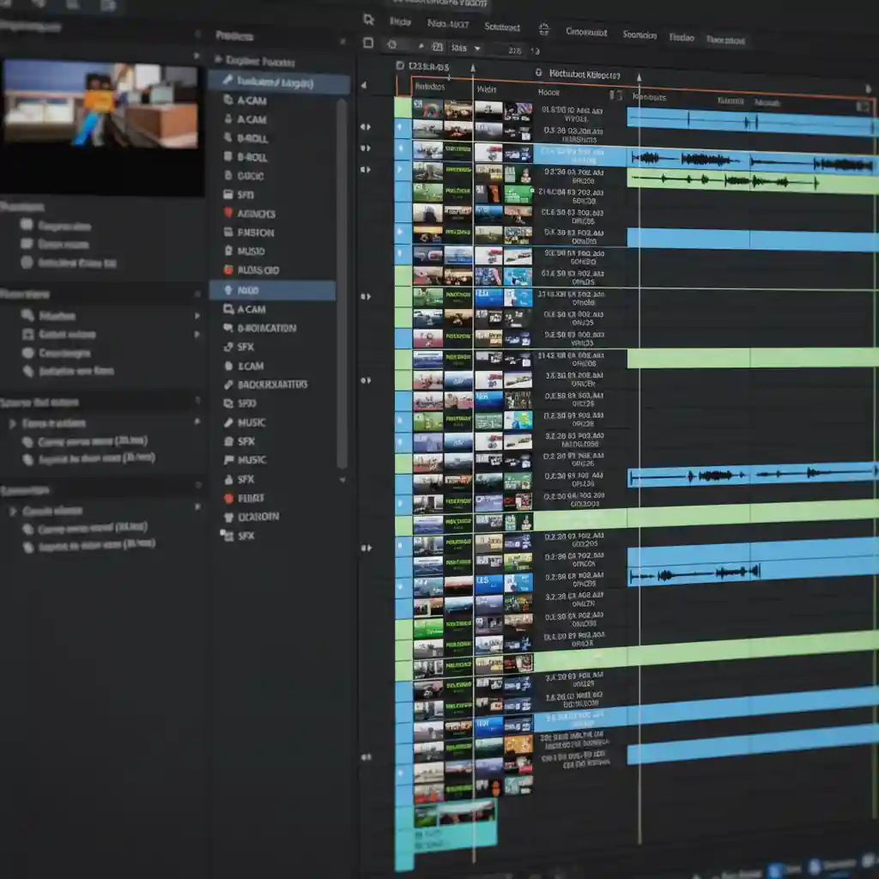Tick the checkbox beside 123.S.R/0.S
Viewport: 879px width, 879px height.
tap(400, 65)
